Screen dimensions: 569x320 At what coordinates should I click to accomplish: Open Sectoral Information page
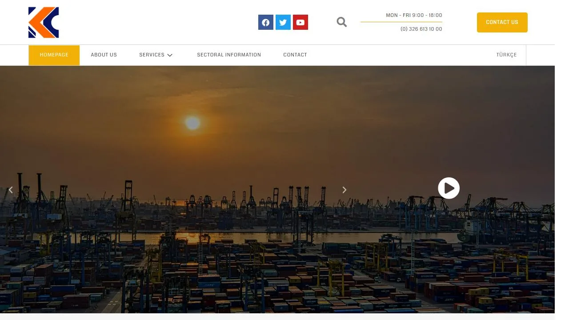229,55
